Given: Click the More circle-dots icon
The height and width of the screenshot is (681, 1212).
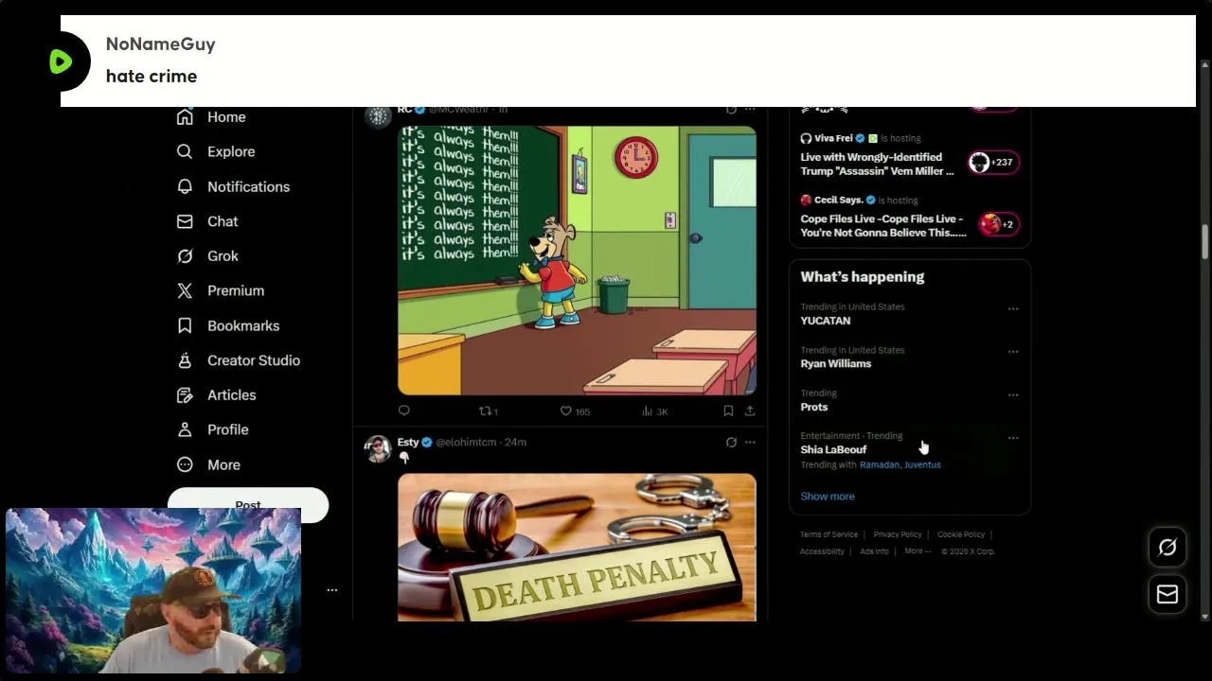Looking at the screenshot, I should pyautogui.click(x=185, y=464).
